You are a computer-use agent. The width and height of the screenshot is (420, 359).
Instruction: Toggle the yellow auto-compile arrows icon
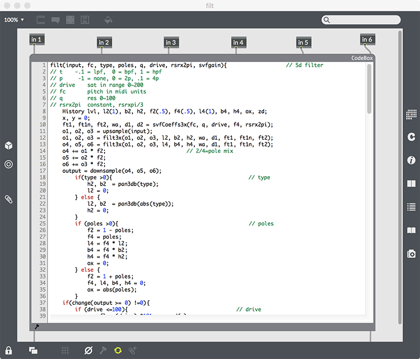118,350
